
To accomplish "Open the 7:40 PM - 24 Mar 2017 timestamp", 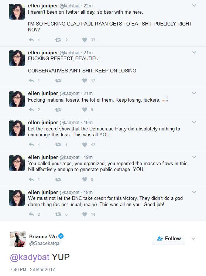I will tap(32, 269).
